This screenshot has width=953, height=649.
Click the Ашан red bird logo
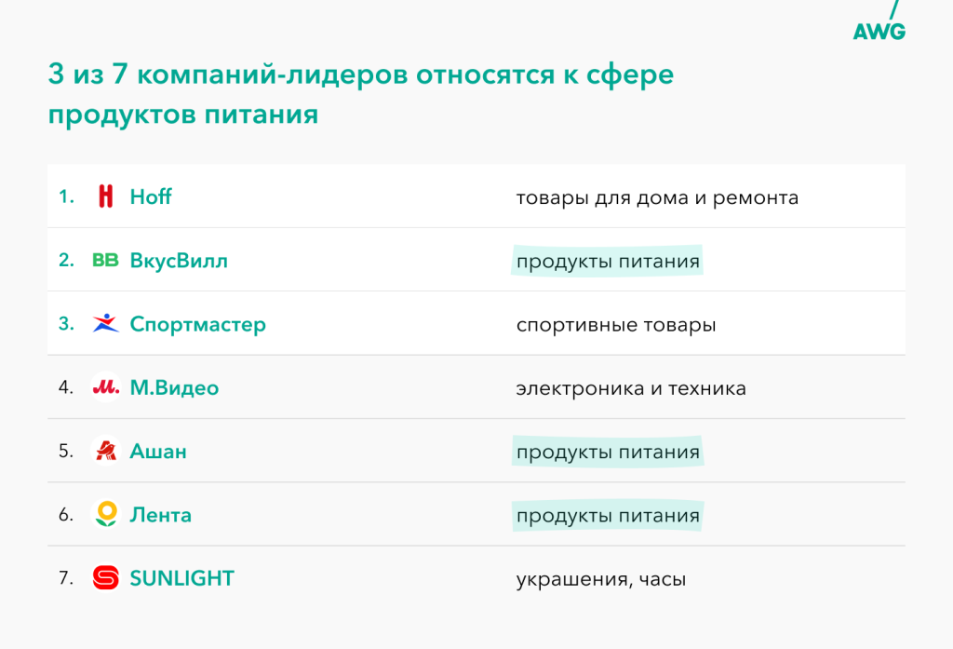(106, 450)
